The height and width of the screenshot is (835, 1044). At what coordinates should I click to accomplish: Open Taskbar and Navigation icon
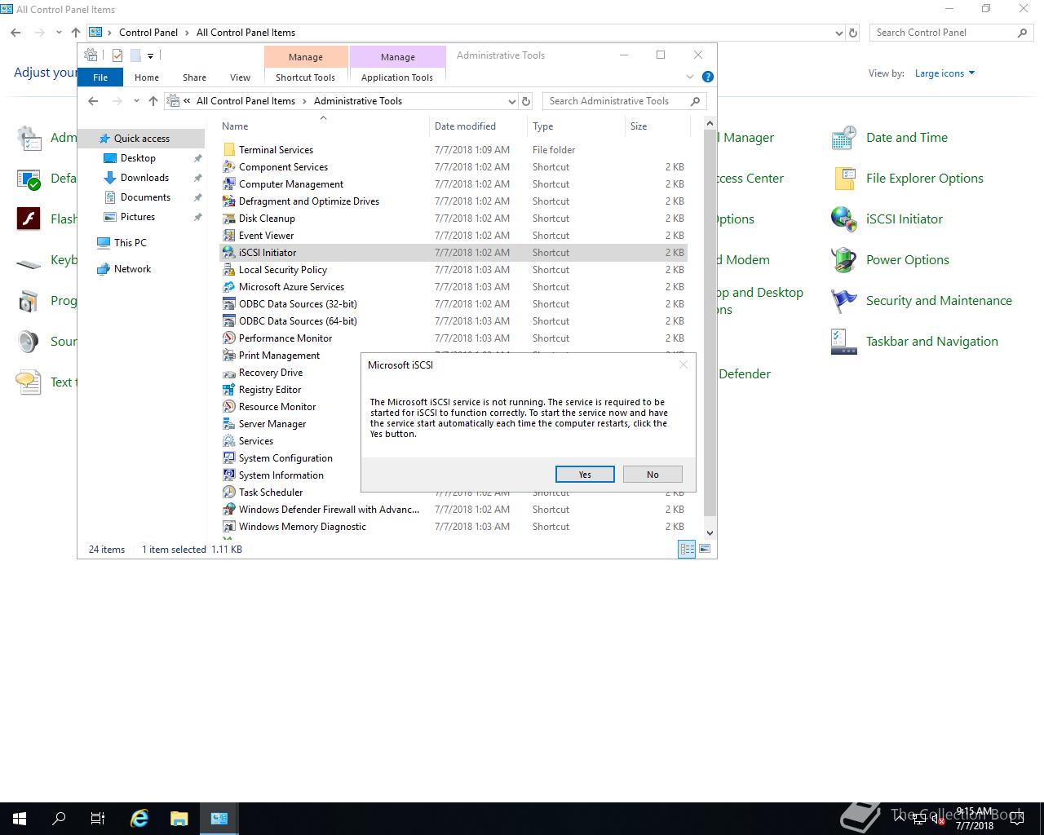pos(844,341)
